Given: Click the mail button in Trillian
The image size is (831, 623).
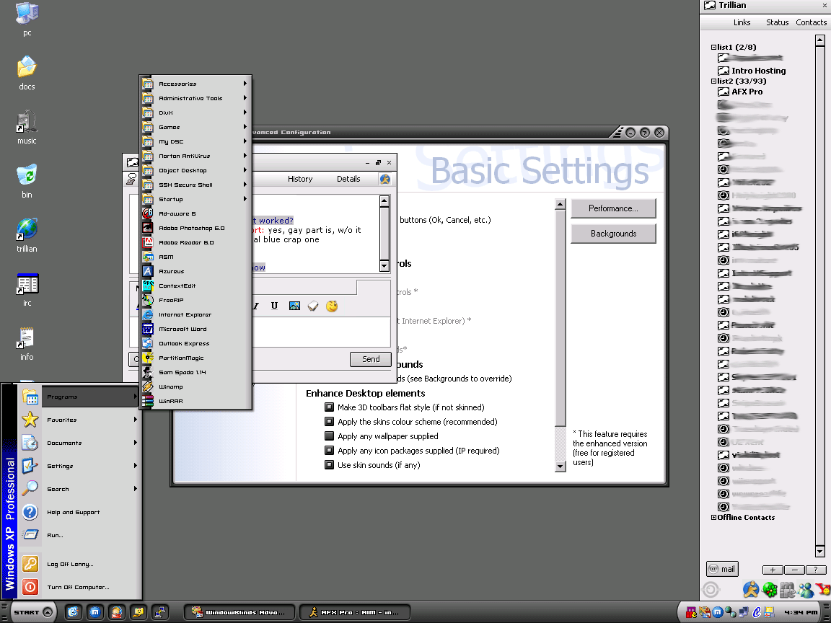Looking at the screenshot, I should click(722, 569).
